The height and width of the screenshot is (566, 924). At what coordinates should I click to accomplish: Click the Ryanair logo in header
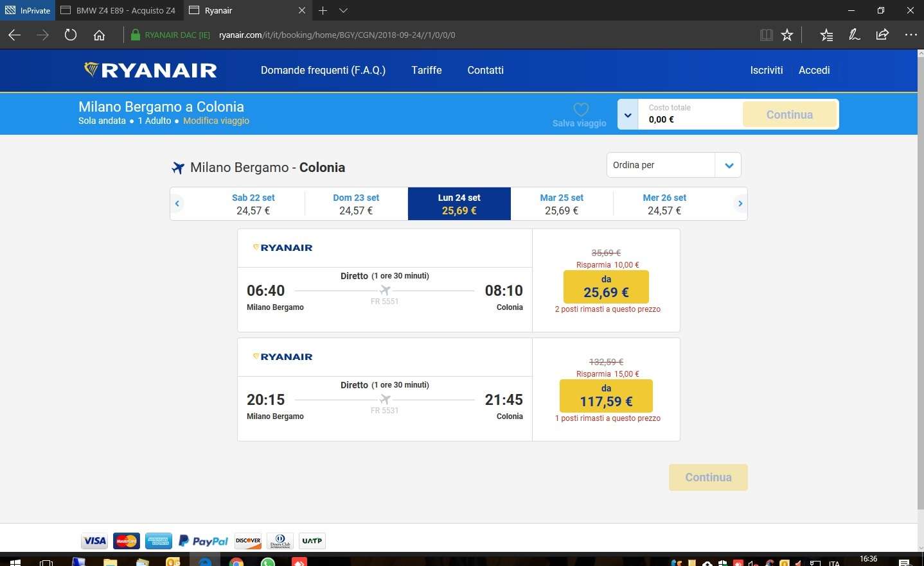pos(151,70)
